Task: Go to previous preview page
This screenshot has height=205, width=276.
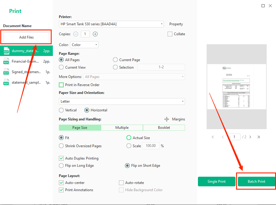Action: pyautogui.click(x=223, y=137)
